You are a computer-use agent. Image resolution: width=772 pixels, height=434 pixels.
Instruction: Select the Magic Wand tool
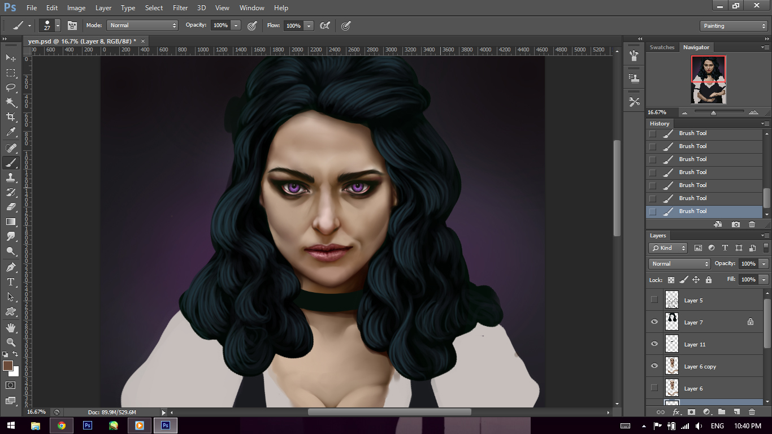(11, 102)
